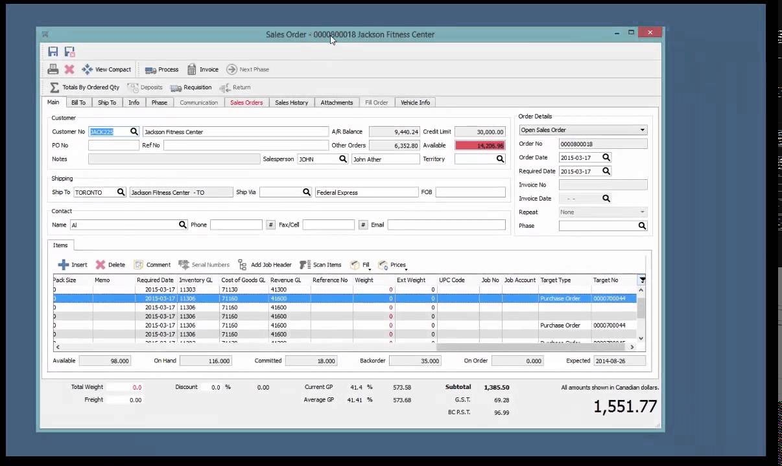Switch to the Info tab
Image resolution: width=782 pixels, height=466 pixels.
[x=134, y=102]
